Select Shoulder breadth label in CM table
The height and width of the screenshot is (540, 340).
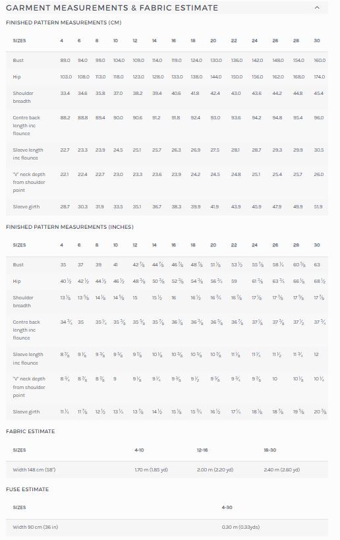pos(22,97)
